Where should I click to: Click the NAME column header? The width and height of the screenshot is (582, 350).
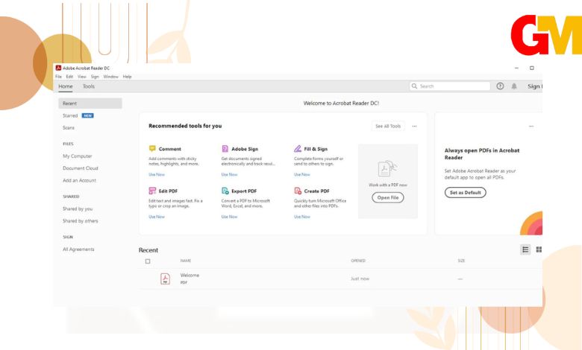tap(186, 261)
